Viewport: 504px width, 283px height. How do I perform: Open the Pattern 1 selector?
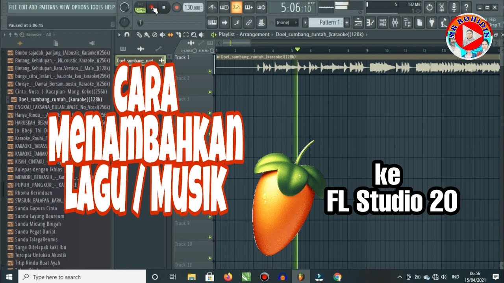326,22
